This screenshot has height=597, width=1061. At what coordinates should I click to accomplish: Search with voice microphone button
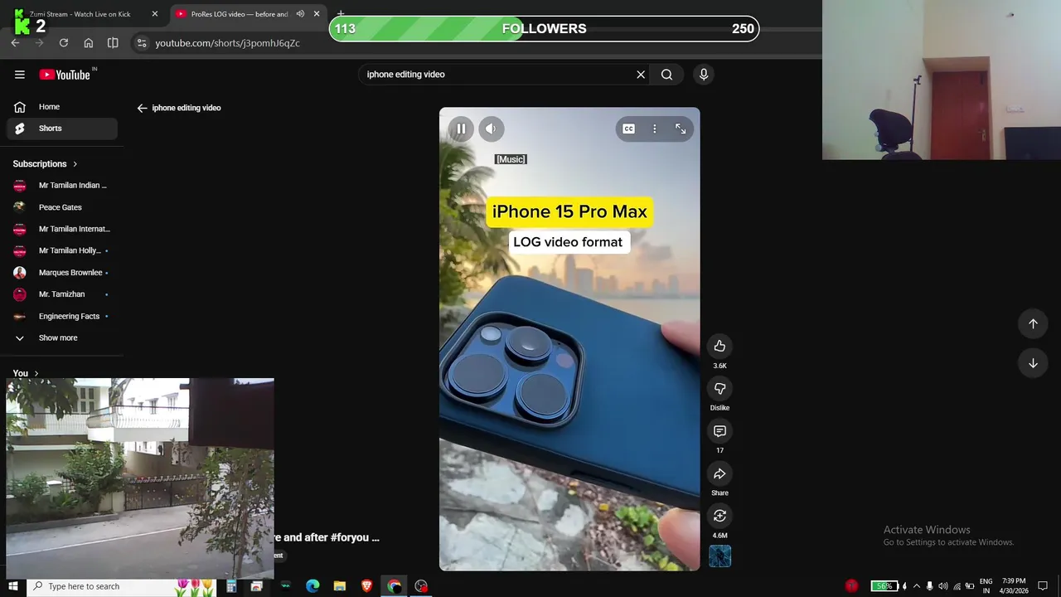[x=704, y=75]
